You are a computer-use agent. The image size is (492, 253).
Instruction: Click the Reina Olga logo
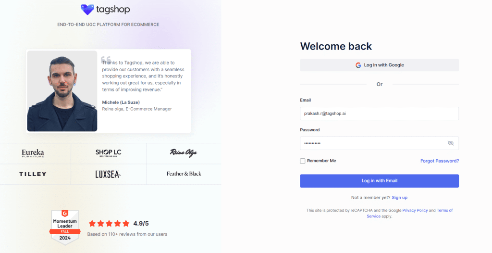pyautogui.click(x=183, y=153)
